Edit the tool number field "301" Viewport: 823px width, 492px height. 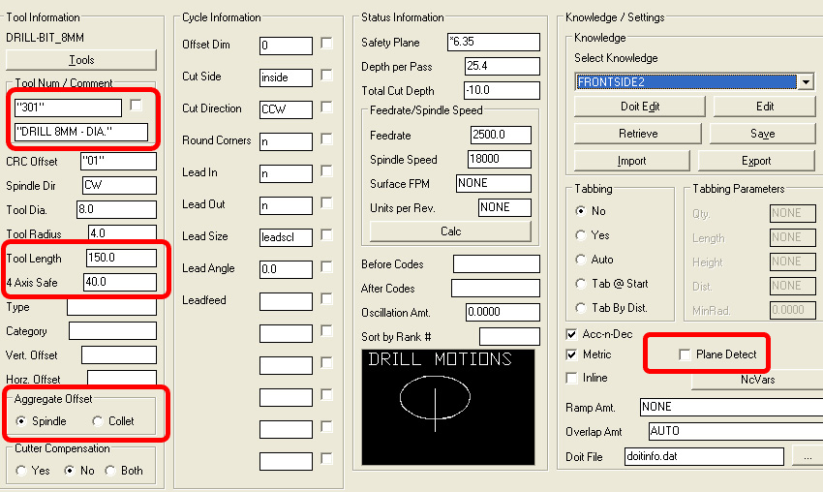(x=68, y=108)
